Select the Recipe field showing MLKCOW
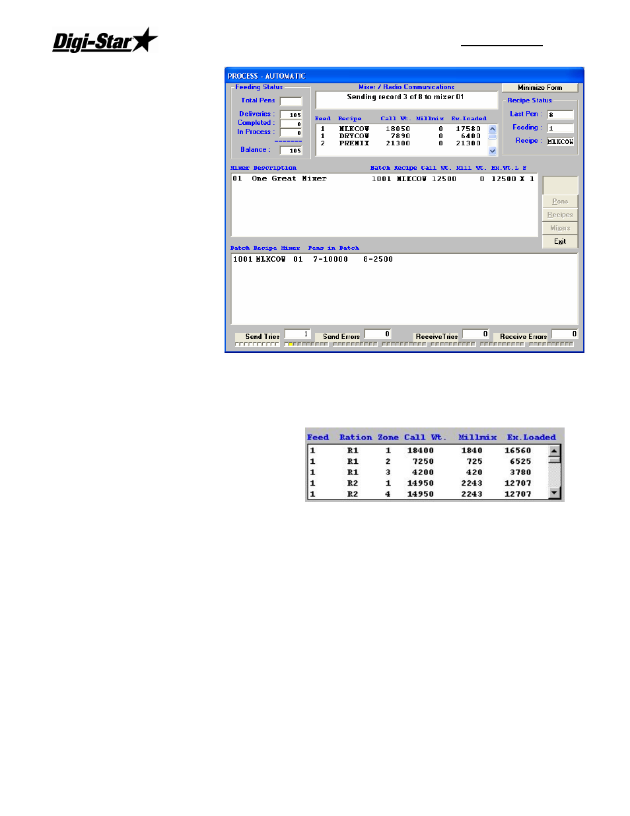This screenshot has width=630, height=816. click(560, 141)
